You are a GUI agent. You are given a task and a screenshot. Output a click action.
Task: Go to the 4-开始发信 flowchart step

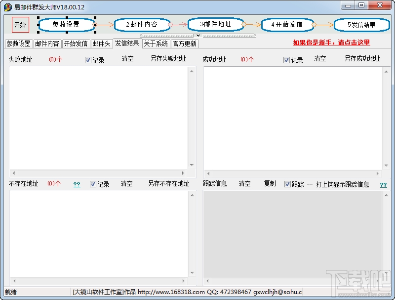287,25
